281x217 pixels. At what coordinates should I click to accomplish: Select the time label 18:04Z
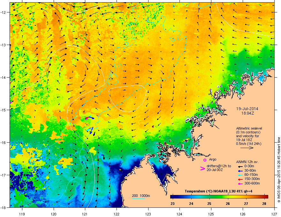[247, 113]
